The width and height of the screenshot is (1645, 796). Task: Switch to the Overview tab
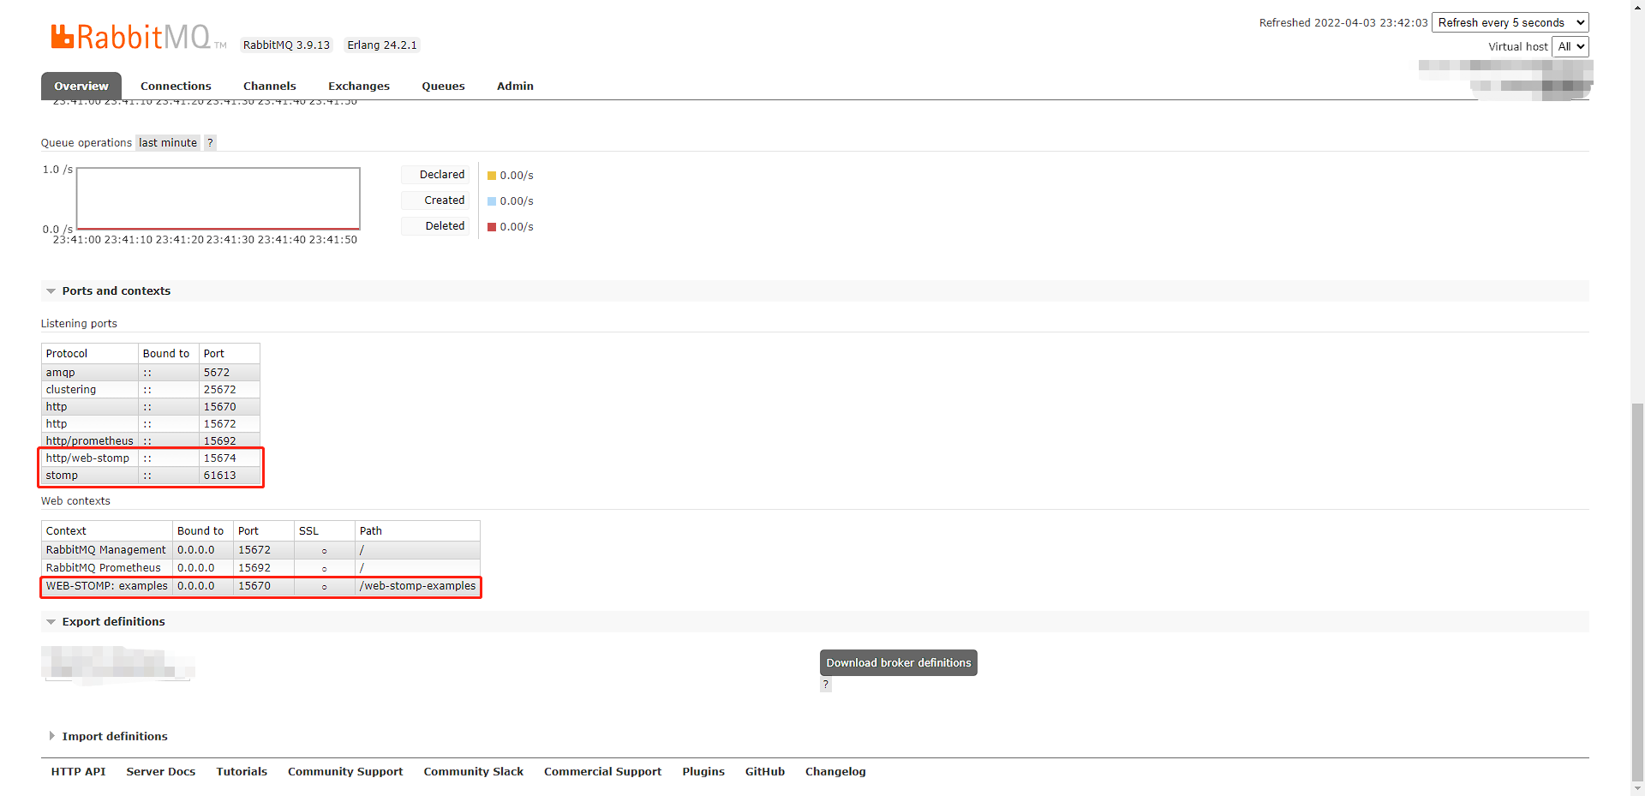click(81, 86)
